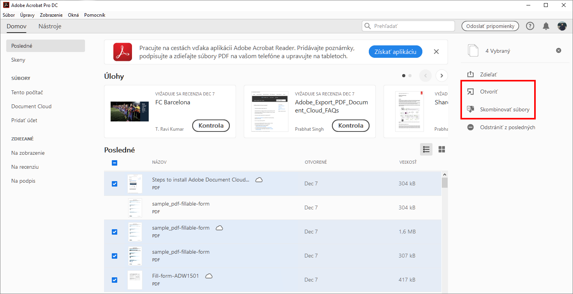
Task: Sort by the VEĽKOSŤ column header
Action: pos(408,162)
